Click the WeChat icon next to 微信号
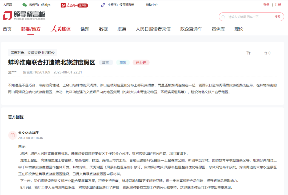Image resolution: width=288 pixels, height=195 pixels. click(25, 5)
